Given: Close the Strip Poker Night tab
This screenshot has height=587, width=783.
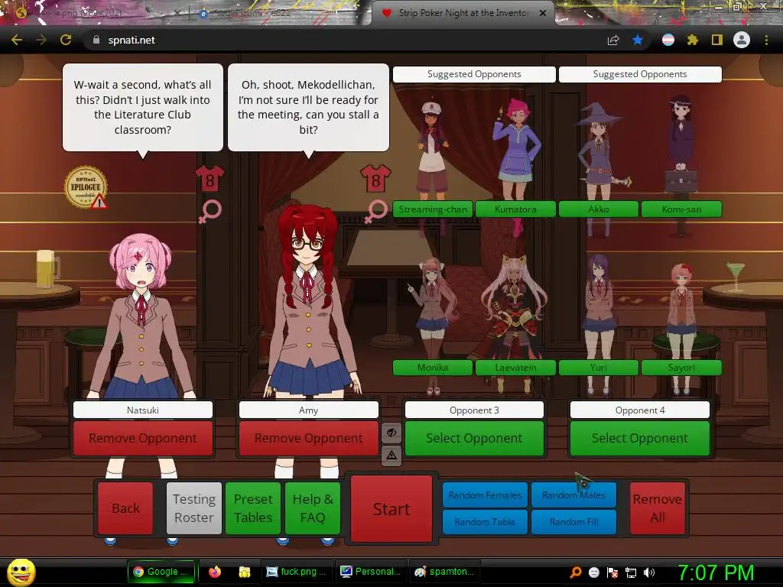Looking at the screenshot, I should coord(543,13).
